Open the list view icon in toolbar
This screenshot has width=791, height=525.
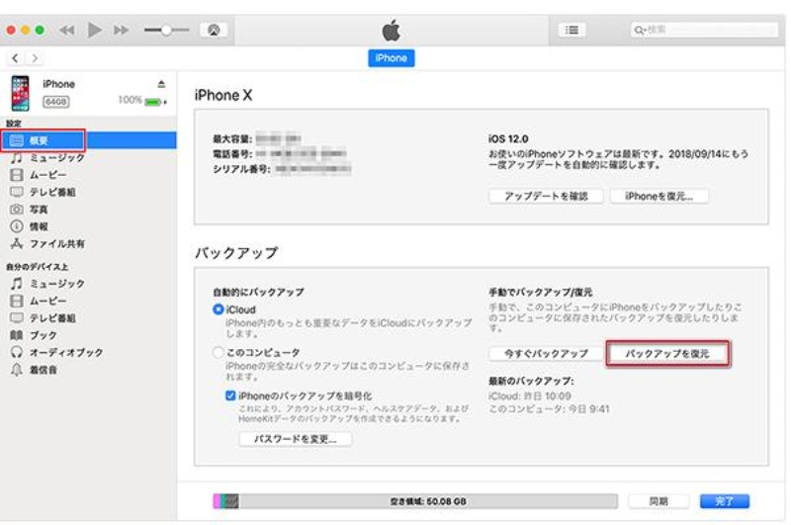point(571,30)
